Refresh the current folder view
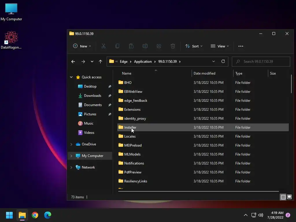The image size is (296, 222). [223, 61]
